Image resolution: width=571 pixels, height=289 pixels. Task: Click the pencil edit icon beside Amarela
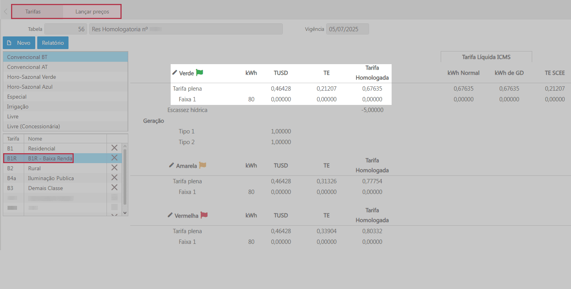(x=171, y=165)
